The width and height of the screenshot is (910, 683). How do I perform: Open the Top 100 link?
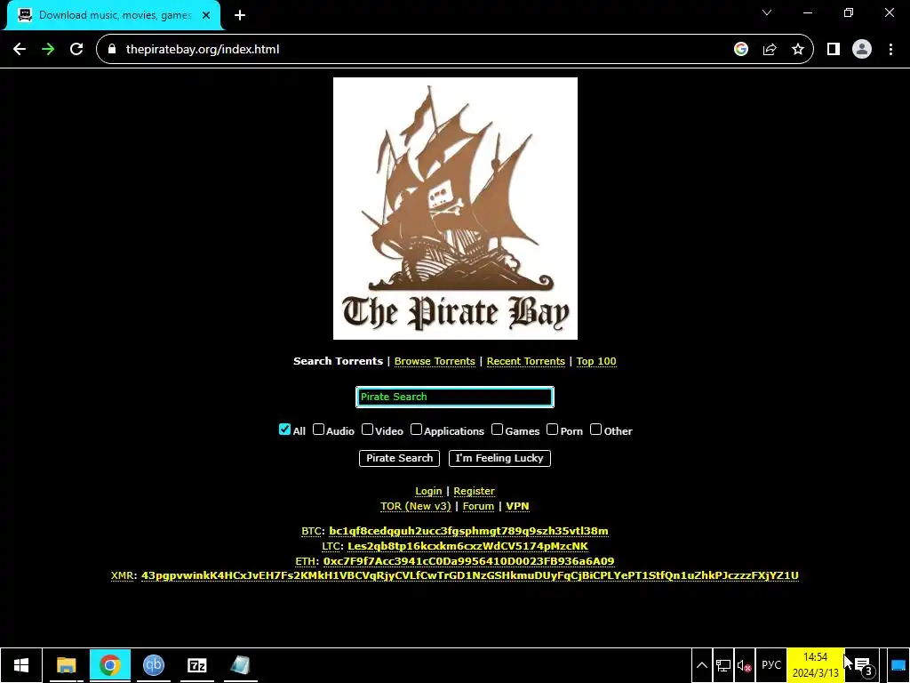click(596, 361)
